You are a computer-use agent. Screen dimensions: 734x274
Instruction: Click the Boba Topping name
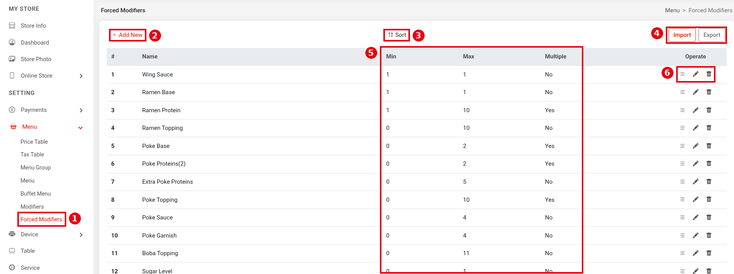pyautogui.click(x=160, y=253)
